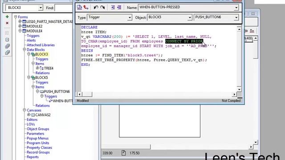285x160 pixels.
Task: Open the BLOCK3 dropdown in Object Navigator
Action: pos(41,8)
